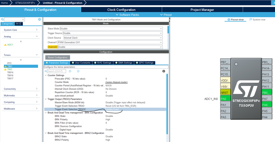Select the PB0 pin on chip
Viewport: 275px width, 142px height.
tap(267, 93)
